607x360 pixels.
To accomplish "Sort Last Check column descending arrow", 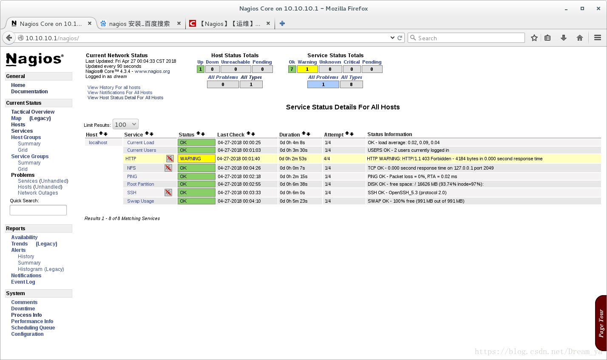I will pyautogui.click(x=253, y=134).
